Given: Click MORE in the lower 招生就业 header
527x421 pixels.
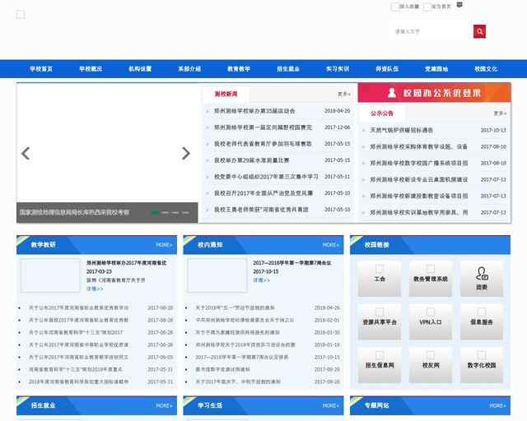Looking at the screenshot, I should (x=164, y=405).
